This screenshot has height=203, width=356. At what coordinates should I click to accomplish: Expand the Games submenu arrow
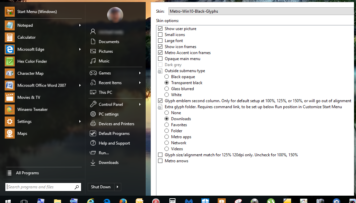pyautogui.click(x=140, y=73)
